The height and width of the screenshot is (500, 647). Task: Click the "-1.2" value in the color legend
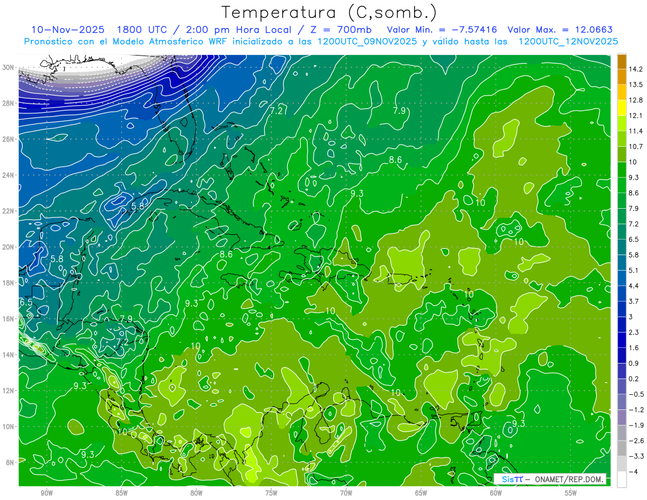[x=636, y=410]
